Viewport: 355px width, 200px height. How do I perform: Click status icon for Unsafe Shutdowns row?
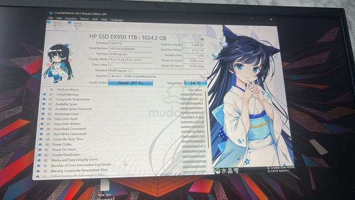pos(39,155)
